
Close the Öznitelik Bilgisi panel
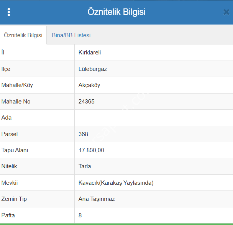click(x=226, y=12)
